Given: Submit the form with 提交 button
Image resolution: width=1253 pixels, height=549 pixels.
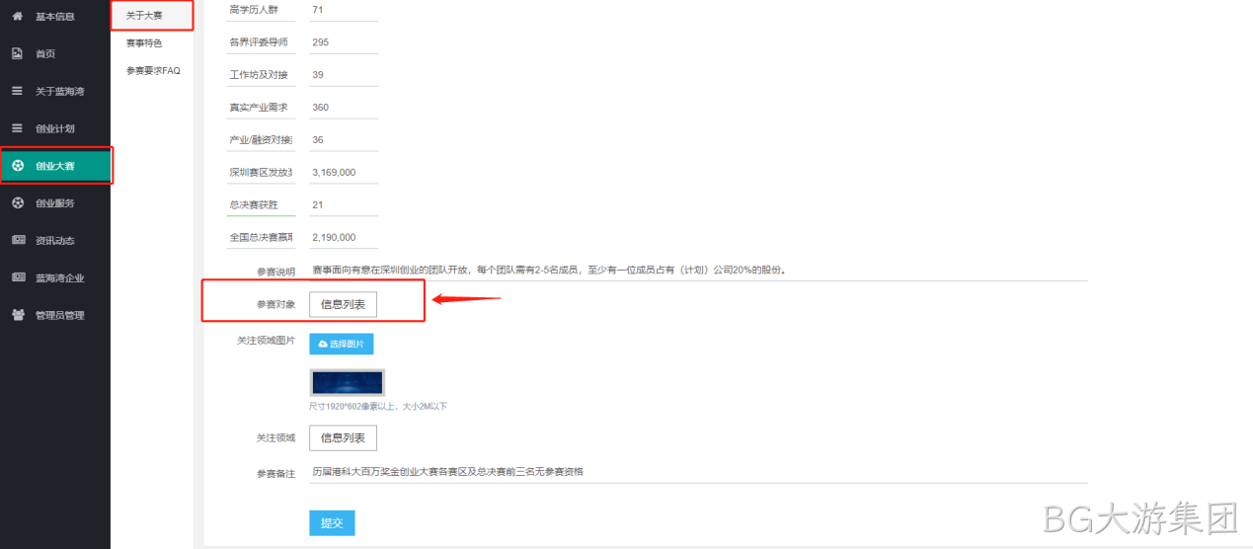Looking at the screenshot, I should pyautogui.click(x=332, y=523).
